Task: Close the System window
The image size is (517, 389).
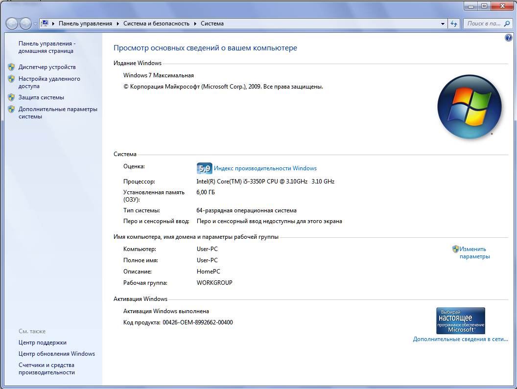Action: pos(502,6)
